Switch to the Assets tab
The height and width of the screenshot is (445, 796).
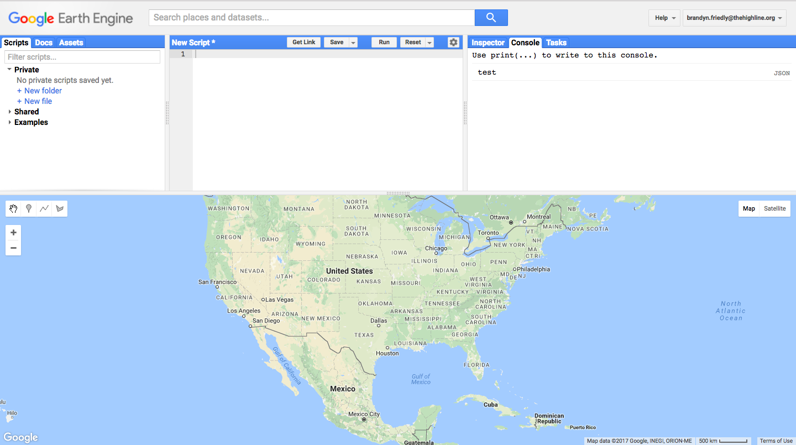click(x=71, y=43)
